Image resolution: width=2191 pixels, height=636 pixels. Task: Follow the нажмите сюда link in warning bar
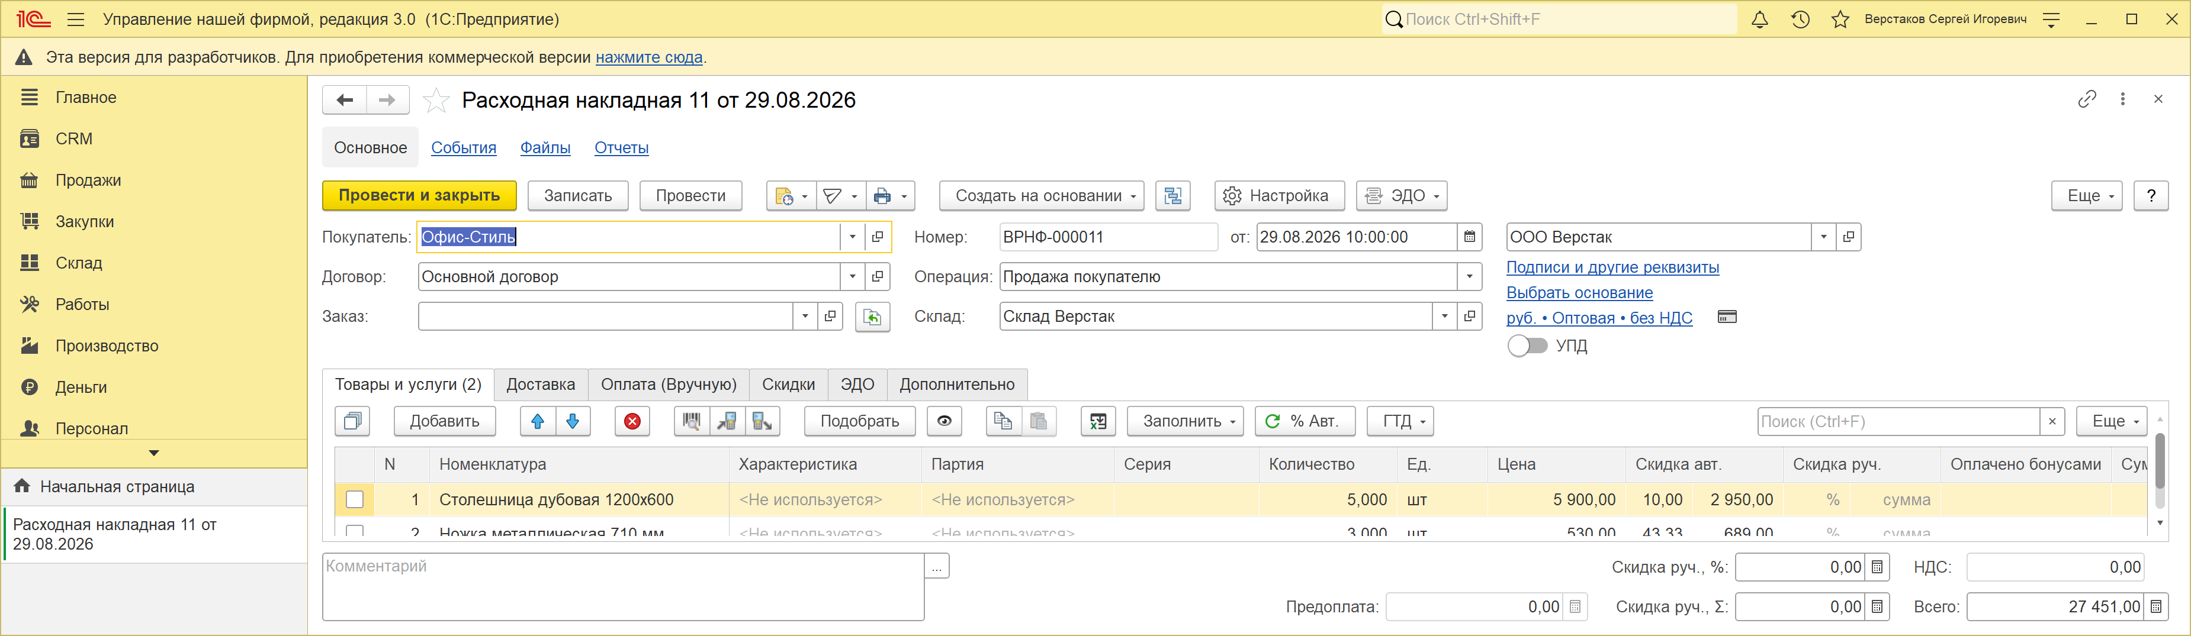(649, 57)
